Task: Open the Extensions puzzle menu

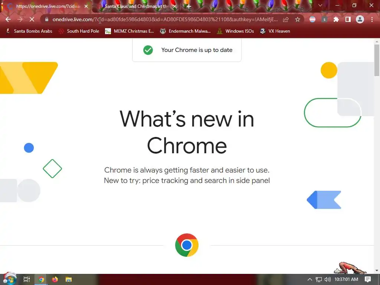Action: 336,19
